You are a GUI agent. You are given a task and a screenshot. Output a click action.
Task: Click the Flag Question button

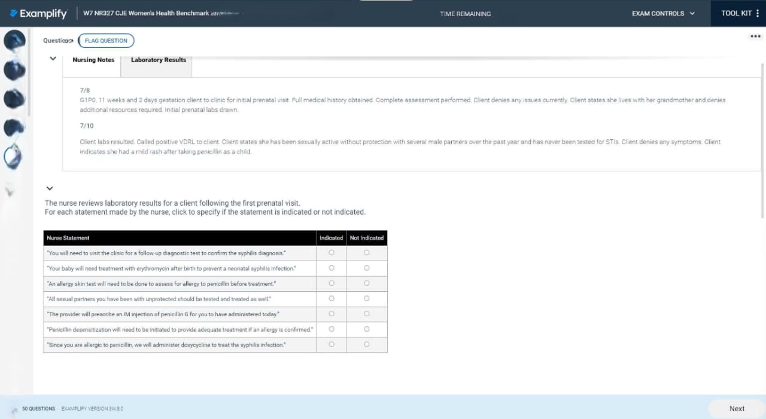tap(106, 41)
